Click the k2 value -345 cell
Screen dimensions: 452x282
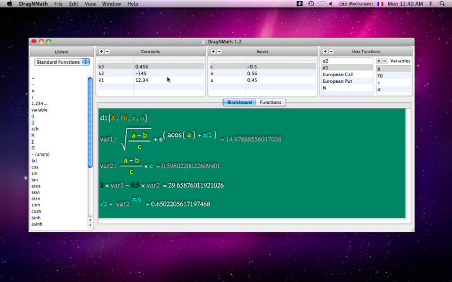click(x=169, y=73)
